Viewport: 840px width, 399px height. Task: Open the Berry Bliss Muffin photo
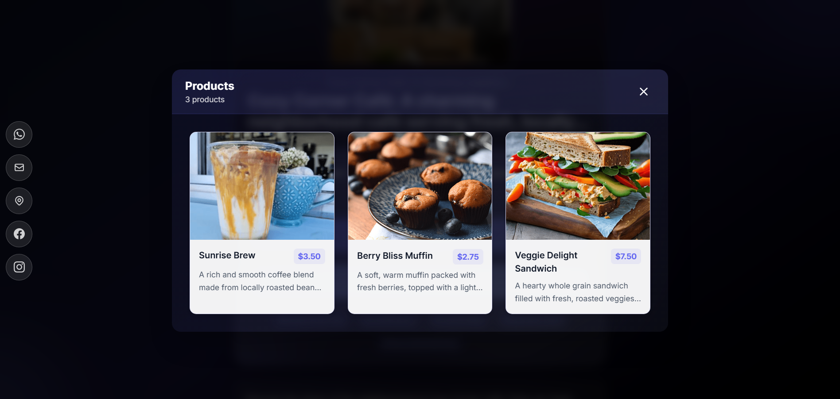click(x=420, y=186)
